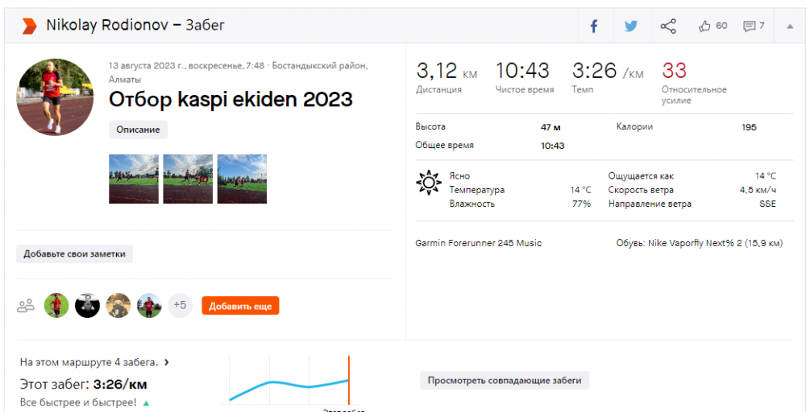
Task: Click Просмотреть совпадающие забеги button
Action: (x=505, y=381)
